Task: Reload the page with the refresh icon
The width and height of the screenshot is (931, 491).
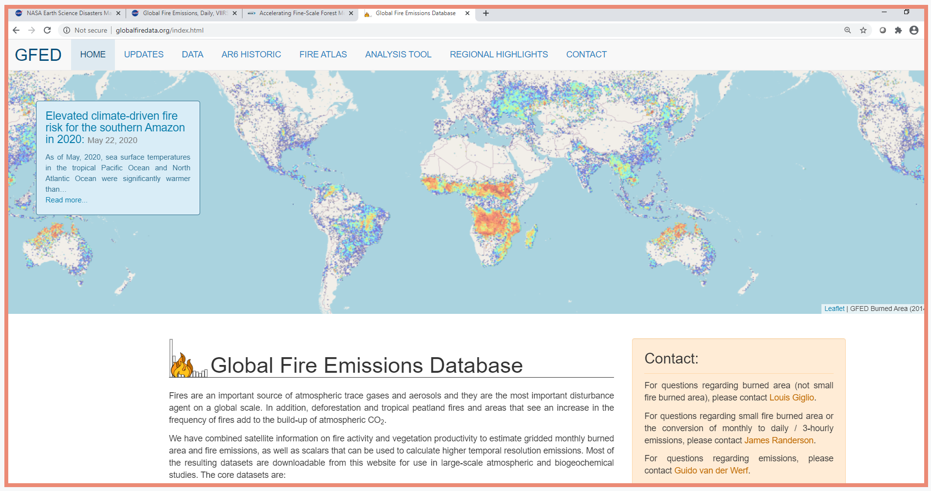Action: click(x=47, y=30)
